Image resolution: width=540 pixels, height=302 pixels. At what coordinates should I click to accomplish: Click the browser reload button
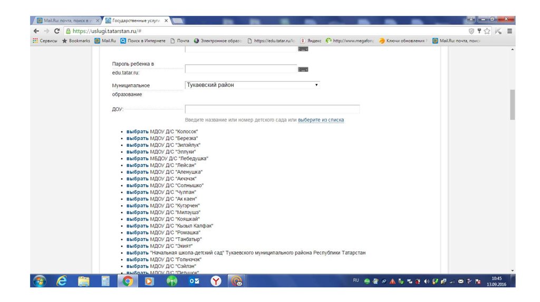pos(56,31)
